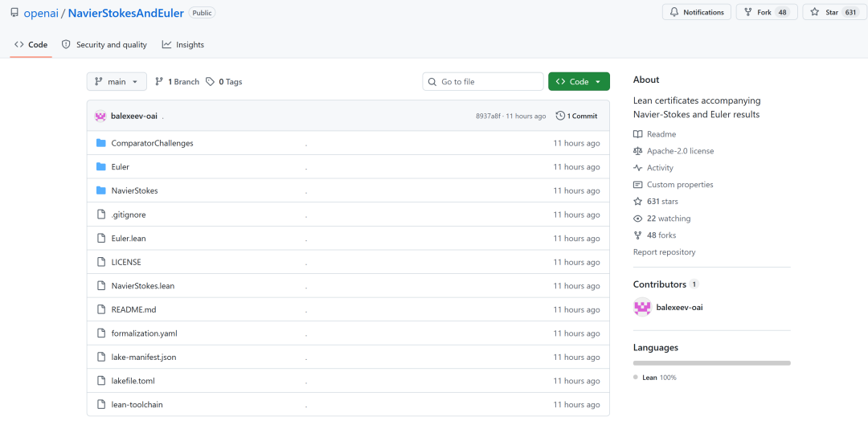Click the balexeev-oai avatar in commit header
Screen dimensions: 868x421
point(100,116)
